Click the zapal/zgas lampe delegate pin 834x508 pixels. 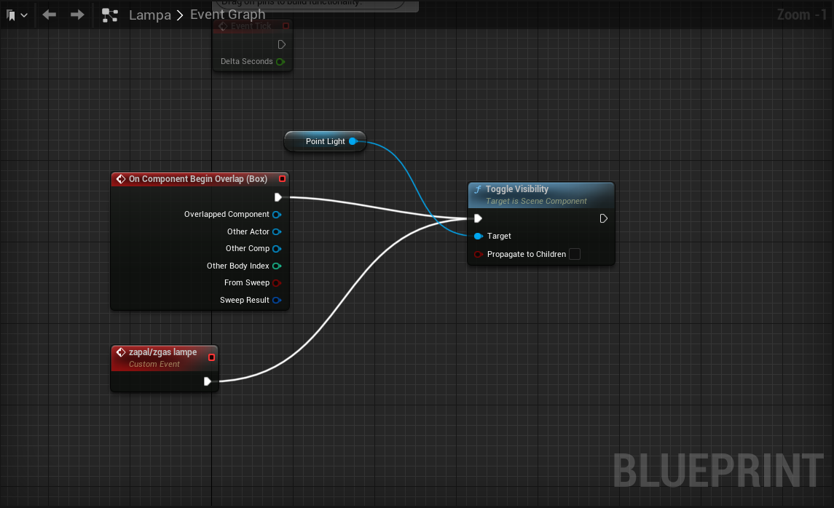point(212,357)
